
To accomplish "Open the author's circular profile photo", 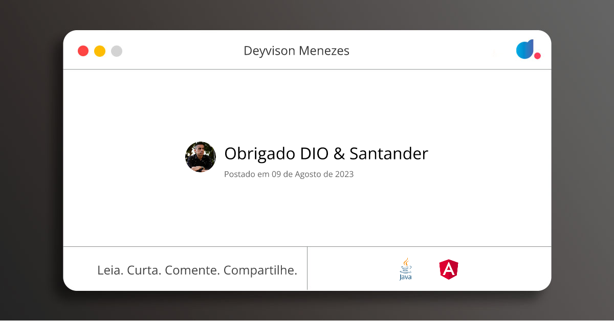I will point(200,156).
